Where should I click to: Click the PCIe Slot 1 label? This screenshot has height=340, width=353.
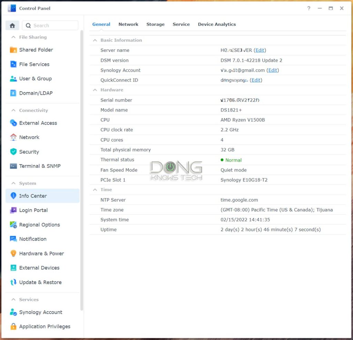point(113,180)
